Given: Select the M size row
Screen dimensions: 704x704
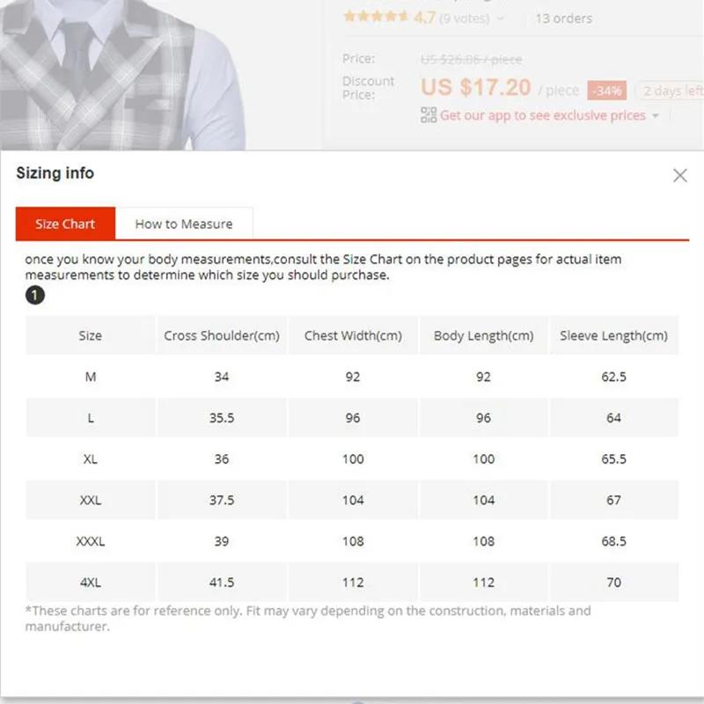Looking at the screenshot, I should click(x=352, y=377).
